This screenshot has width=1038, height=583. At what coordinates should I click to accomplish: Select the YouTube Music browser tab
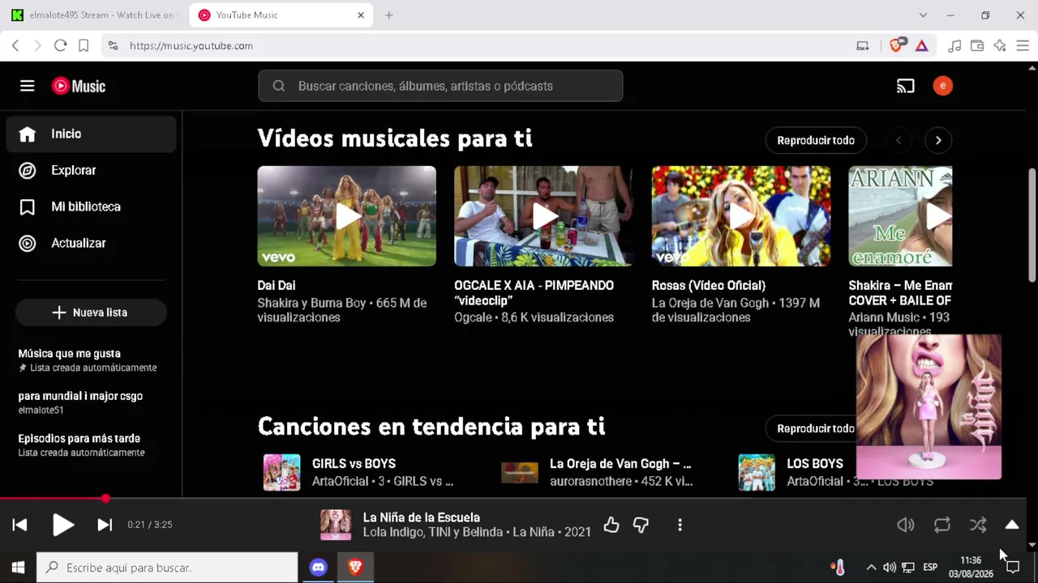(281, 15)
